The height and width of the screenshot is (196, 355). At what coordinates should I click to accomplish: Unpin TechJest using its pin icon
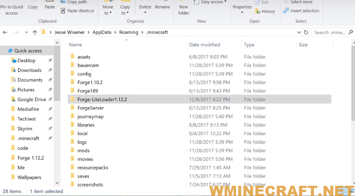tap(50, 119)
